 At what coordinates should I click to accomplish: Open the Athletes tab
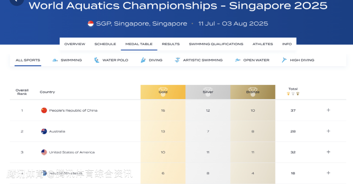click(x=263, y=44)
